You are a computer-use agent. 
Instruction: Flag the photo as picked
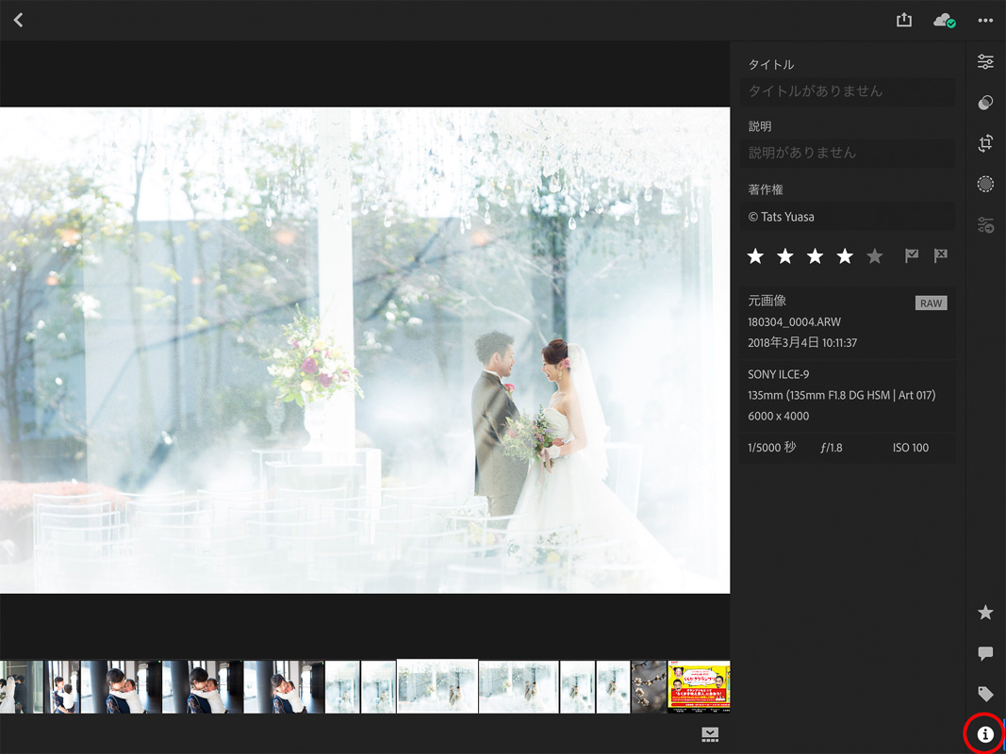(912, 255)
